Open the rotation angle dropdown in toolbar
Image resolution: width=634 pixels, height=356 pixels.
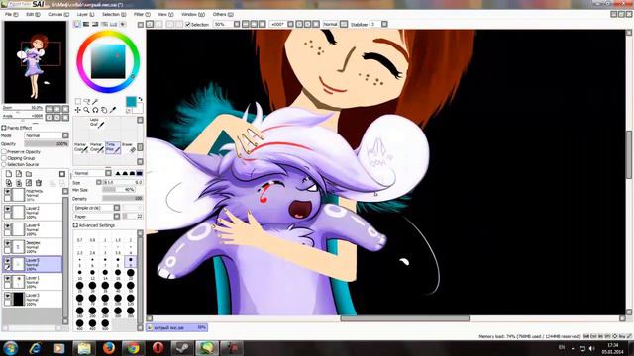coord(290,24)
